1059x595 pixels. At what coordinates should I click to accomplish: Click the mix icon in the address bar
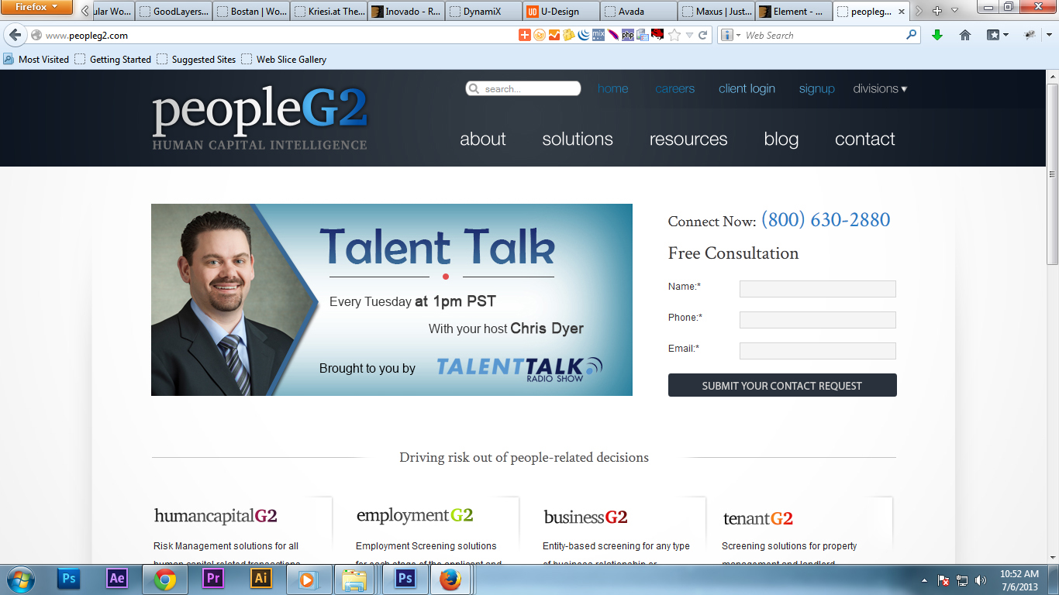click(x=598, y=35)
